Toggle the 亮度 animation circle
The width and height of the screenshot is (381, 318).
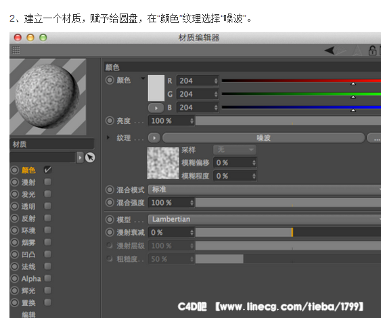click(x=110, y=120)
